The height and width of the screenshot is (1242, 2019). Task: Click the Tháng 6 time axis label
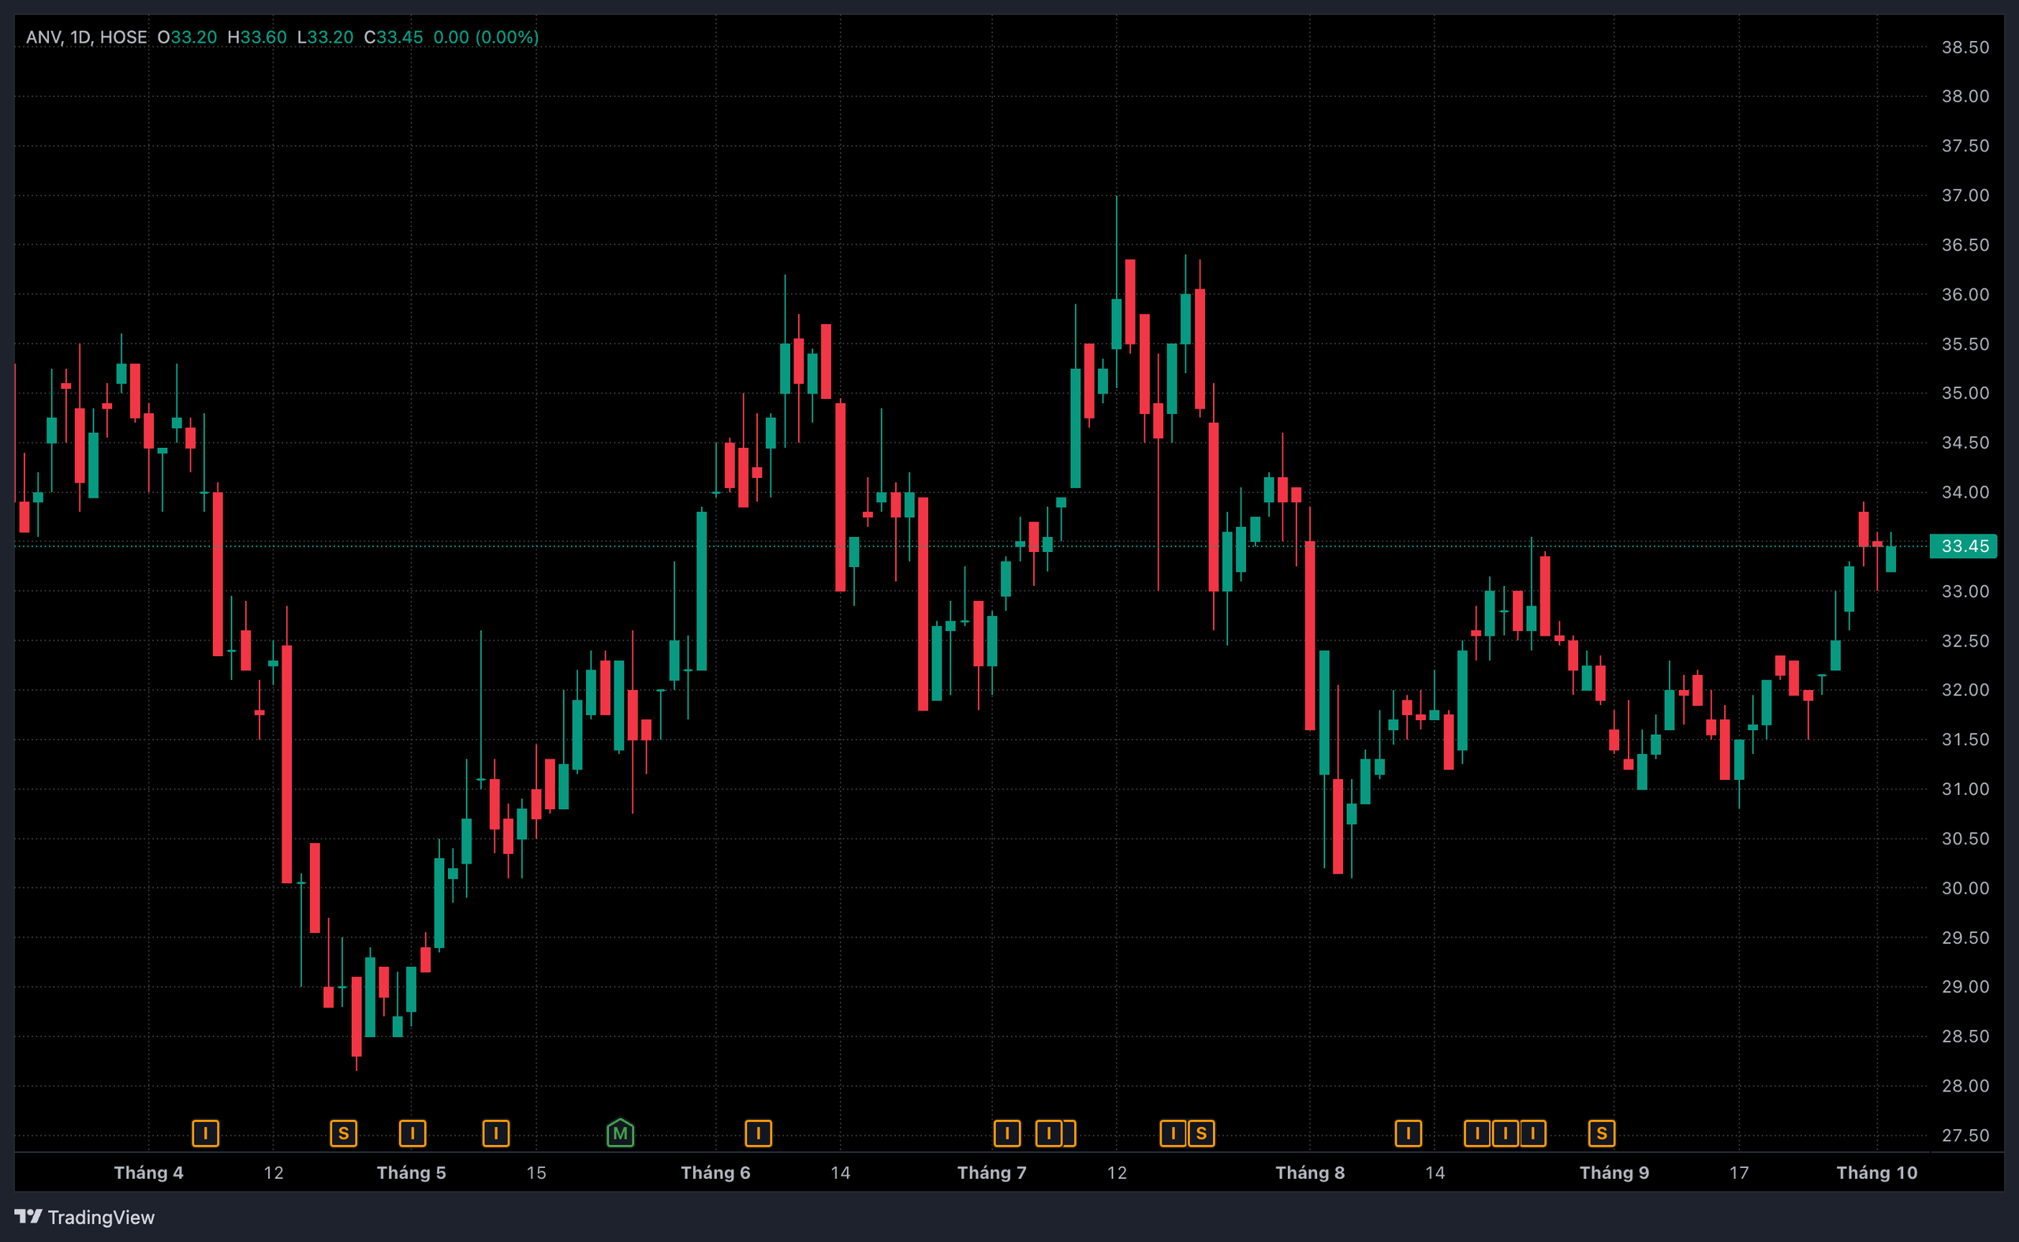(715, 1172)
